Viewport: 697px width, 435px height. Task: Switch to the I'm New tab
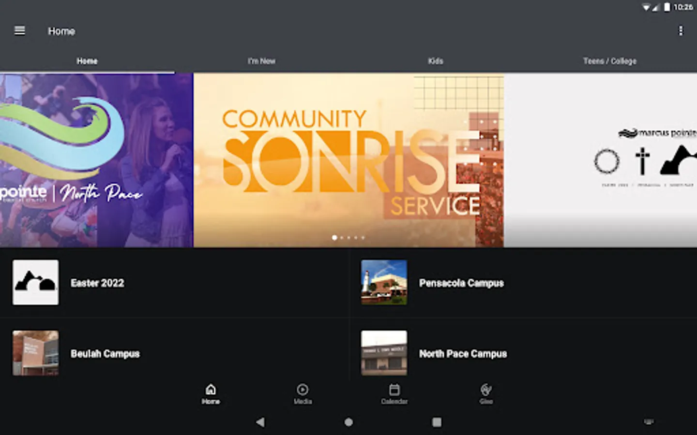click(261, 61)
